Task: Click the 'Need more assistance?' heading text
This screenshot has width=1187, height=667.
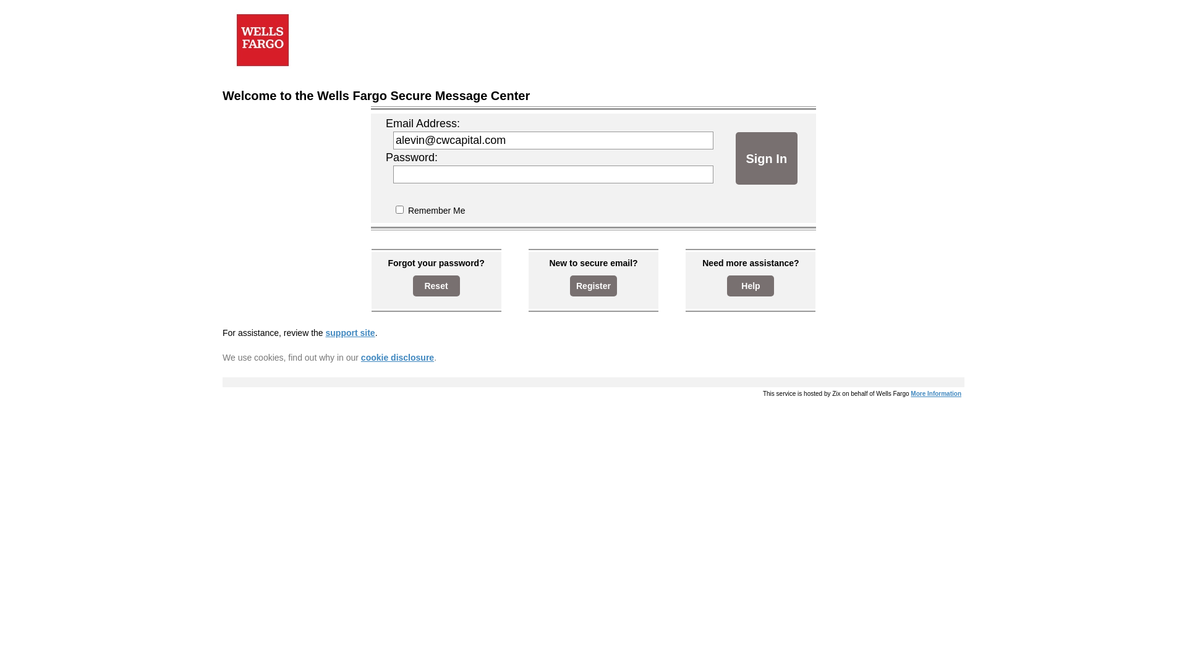Action: [x=750, y=263]
